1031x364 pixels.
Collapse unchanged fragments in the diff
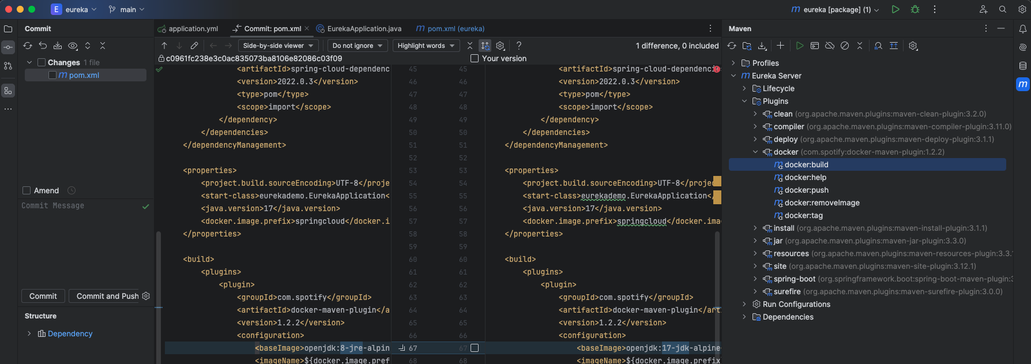(470, 46)
